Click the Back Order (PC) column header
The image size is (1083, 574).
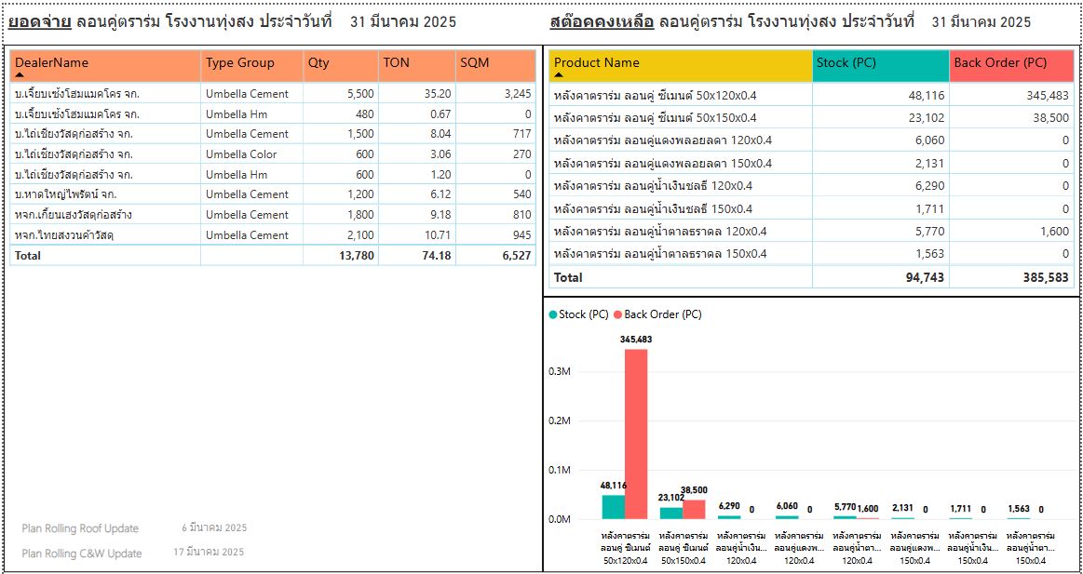tap(1000, 63)
